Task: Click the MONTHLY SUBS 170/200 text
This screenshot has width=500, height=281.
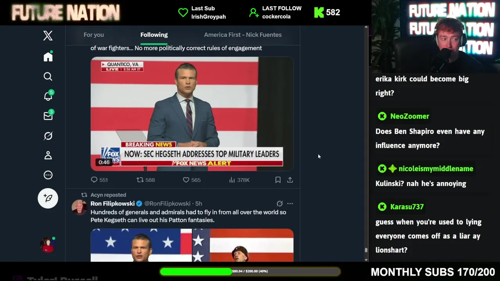Action: pos(433,272)
